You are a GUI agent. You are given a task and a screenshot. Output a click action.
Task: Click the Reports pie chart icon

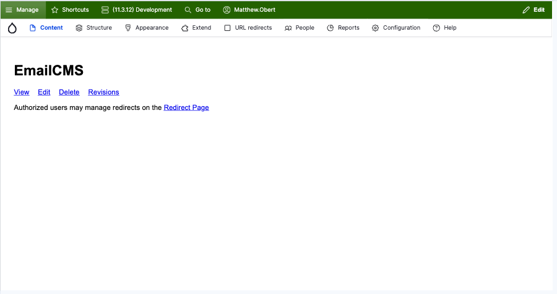click(x=330, y=28)
